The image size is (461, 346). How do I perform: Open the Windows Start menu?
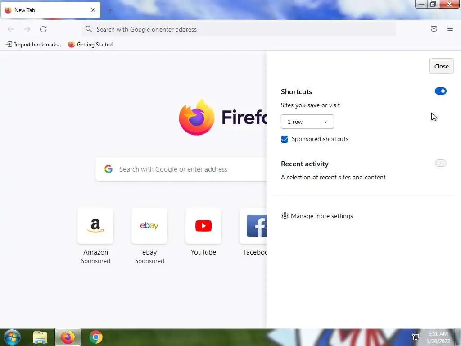click(12, 337)
